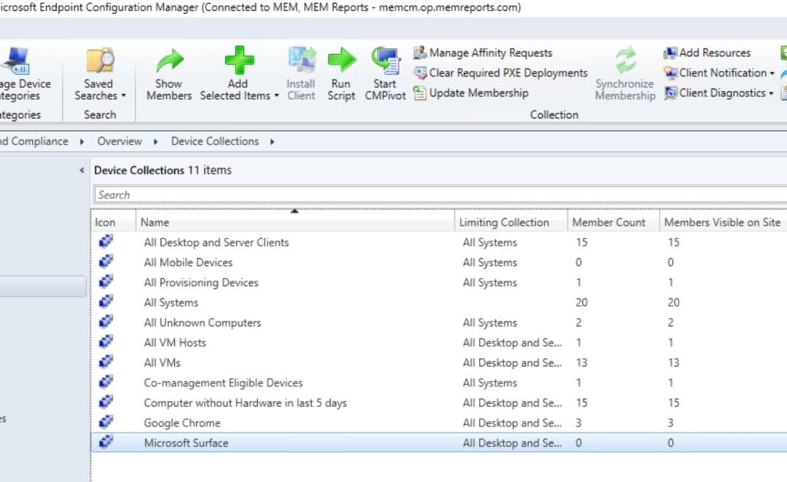Sort by Member Count column header
This screenshot has width=787, height=482.
(614, 222)
